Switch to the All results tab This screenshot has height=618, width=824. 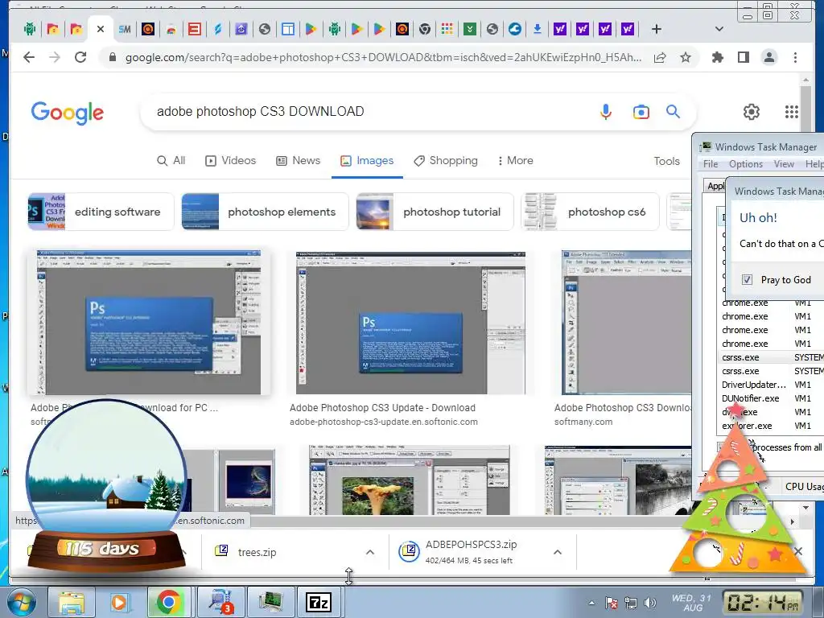click(171, 161)
